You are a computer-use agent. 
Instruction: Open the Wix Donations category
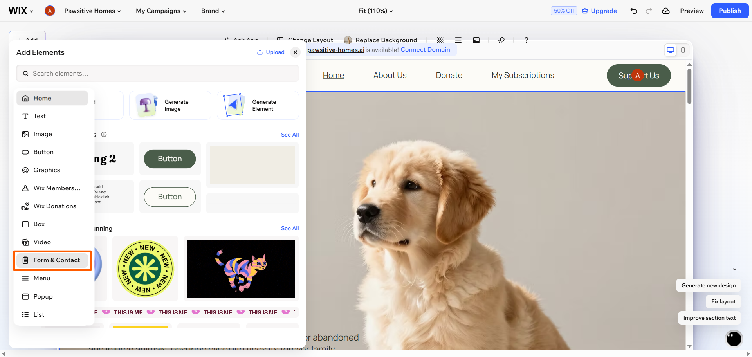(52, 206)
